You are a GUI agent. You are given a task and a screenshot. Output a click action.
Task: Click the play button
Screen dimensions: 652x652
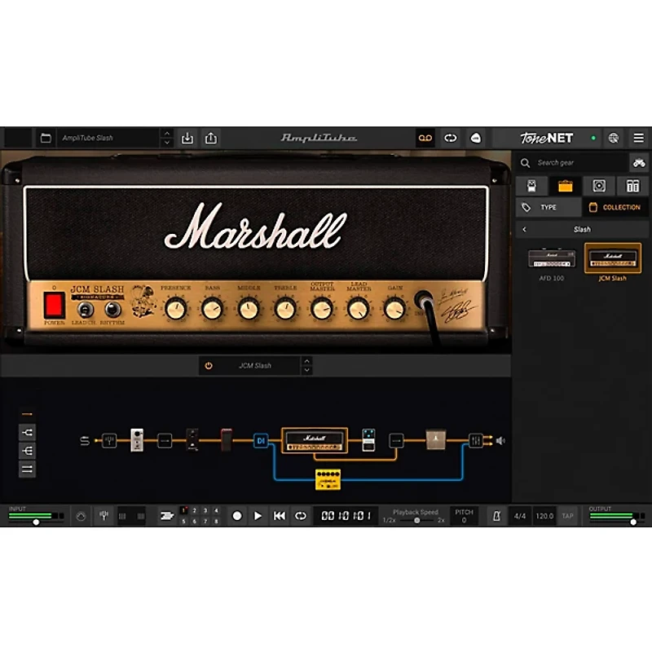(258, 516)
